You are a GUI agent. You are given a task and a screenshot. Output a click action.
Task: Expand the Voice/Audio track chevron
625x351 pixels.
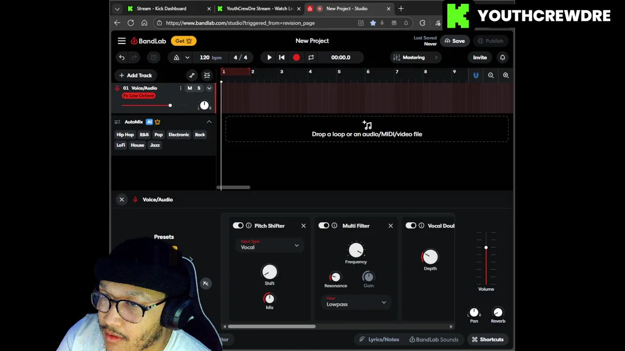coord(209,88)
